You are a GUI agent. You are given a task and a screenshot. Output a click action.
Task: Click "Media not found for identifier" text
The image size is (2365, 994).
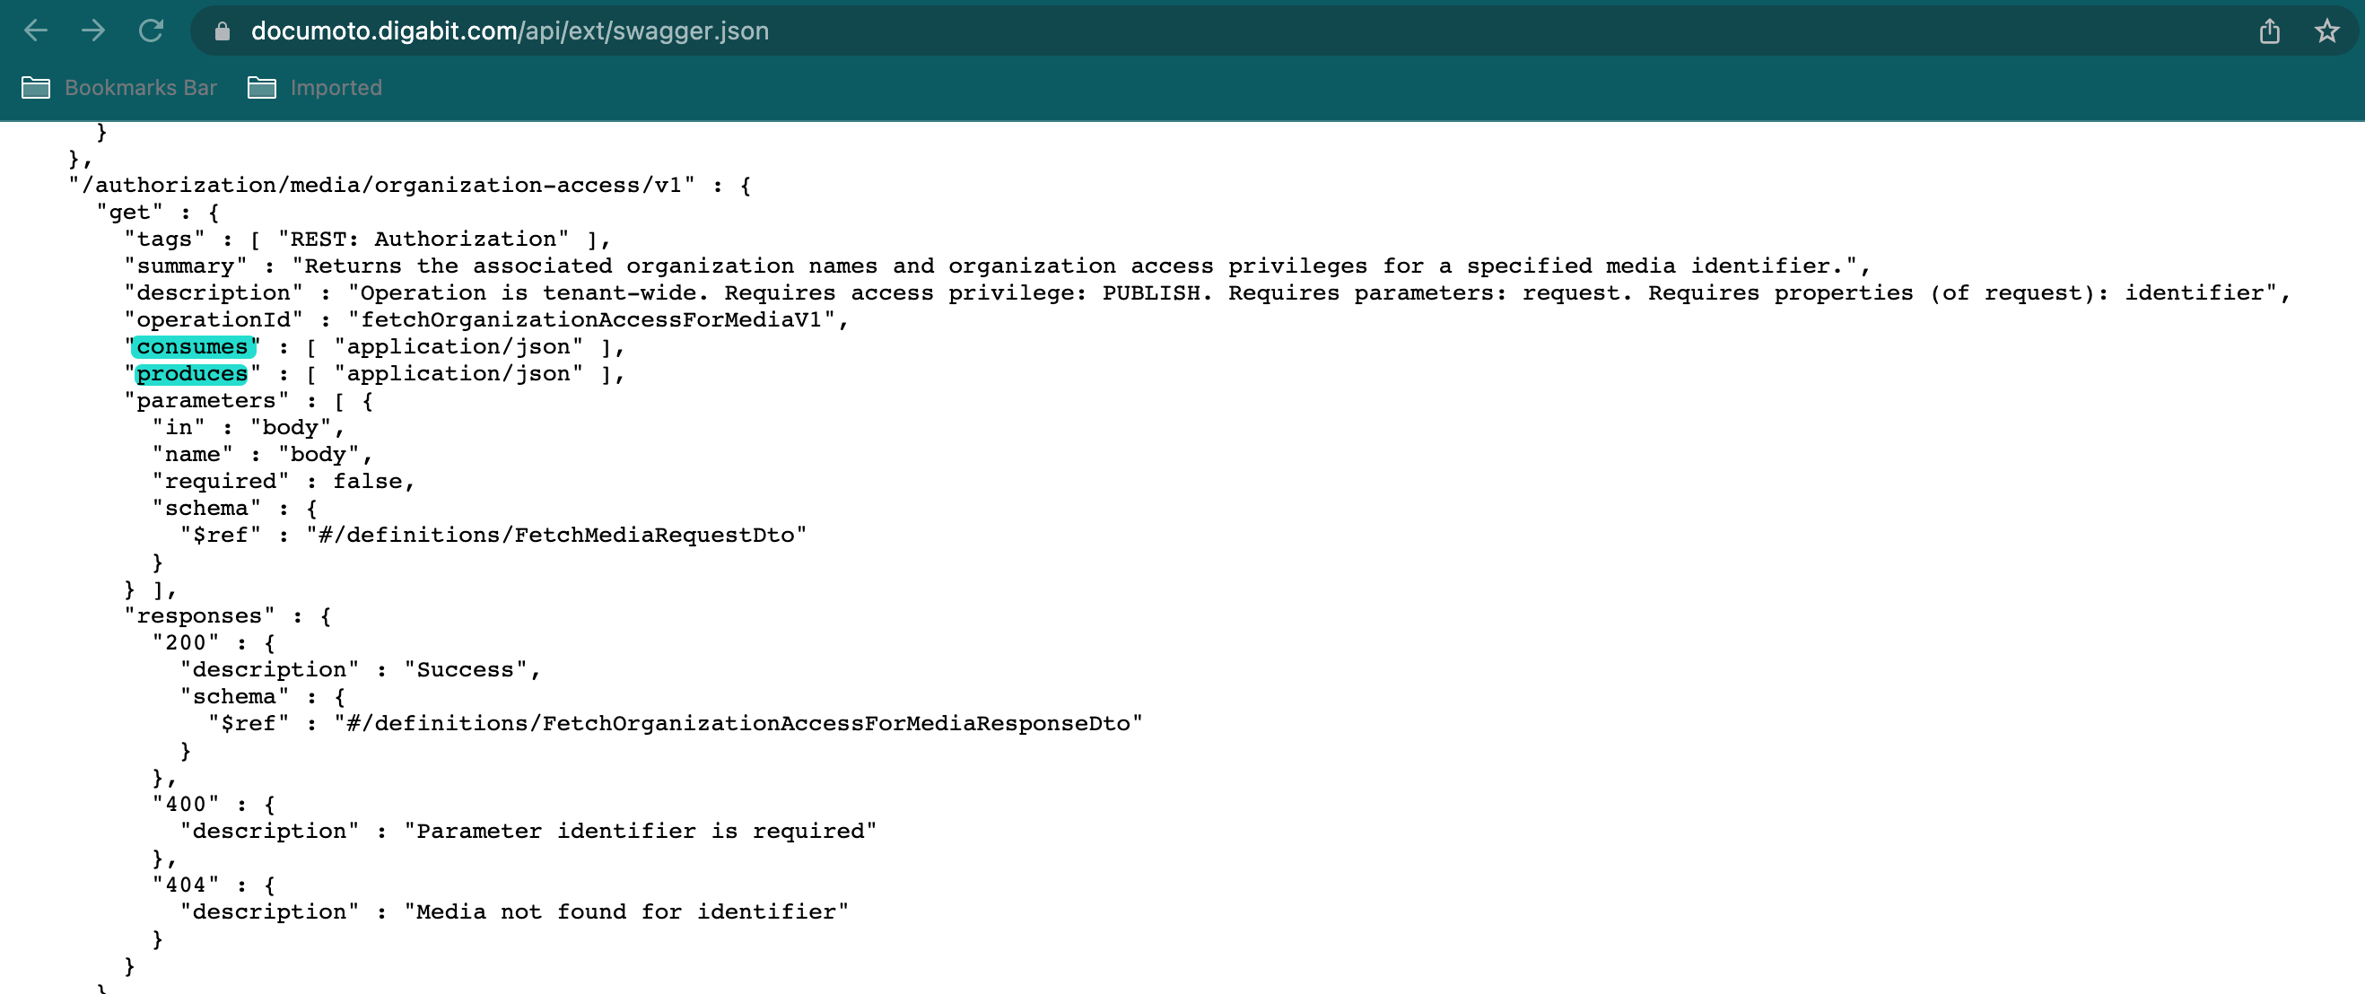(626, 911)
